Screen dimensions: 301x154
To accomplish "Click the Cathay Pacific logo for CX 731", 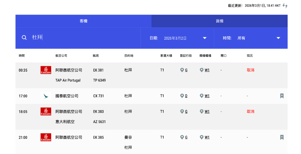I will (46, 96).
